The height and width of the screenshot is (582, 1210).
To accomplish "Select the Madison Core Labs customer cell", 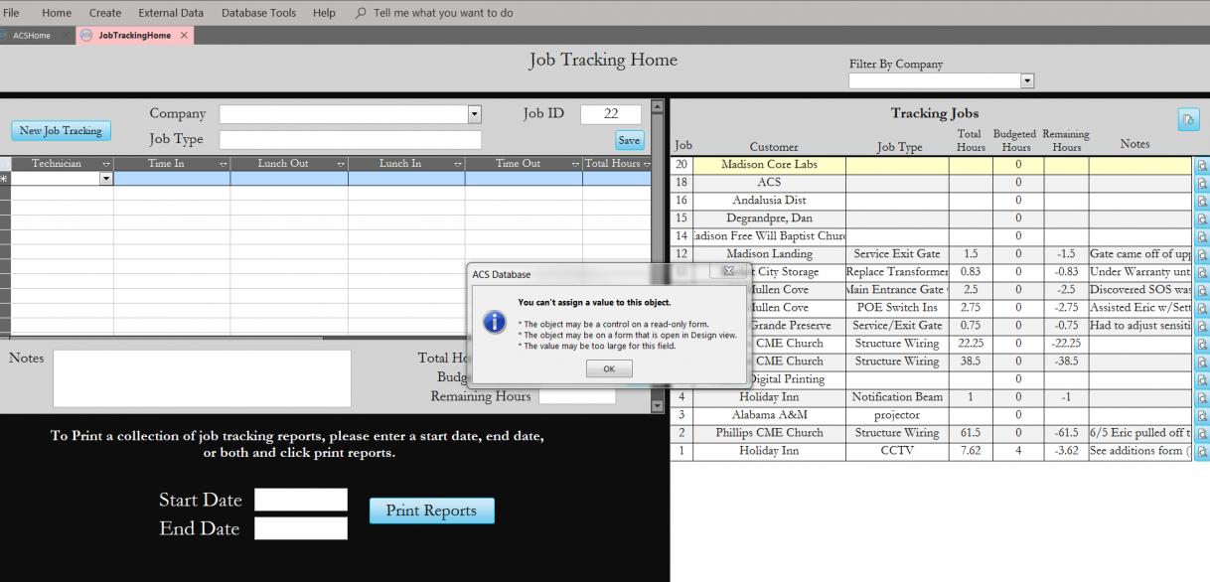I will coord(769,165).
